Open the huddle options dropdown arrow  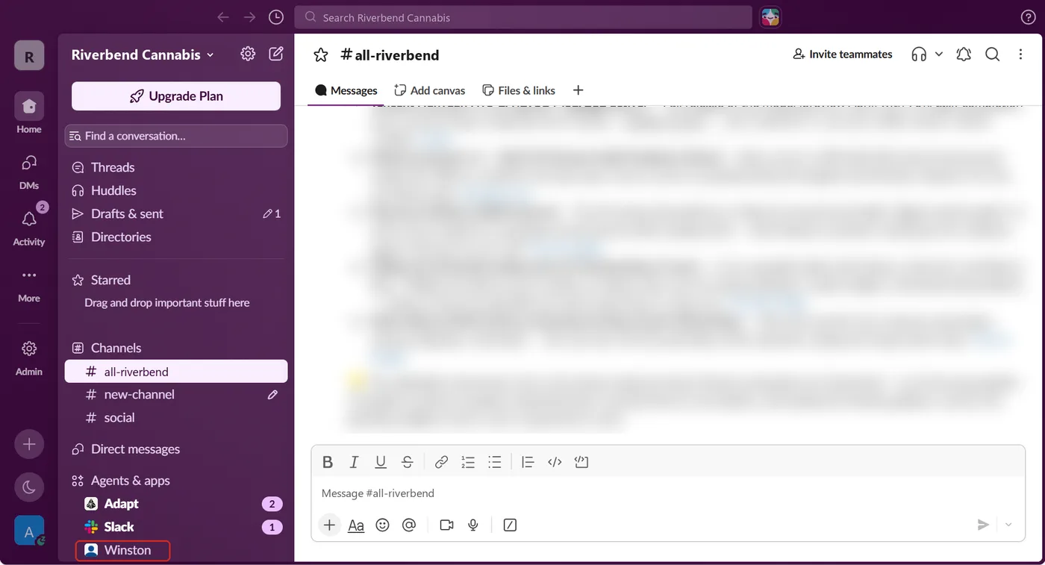pos(939,54)
